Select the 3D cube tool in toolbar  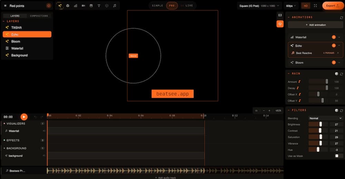pos(68,6)
